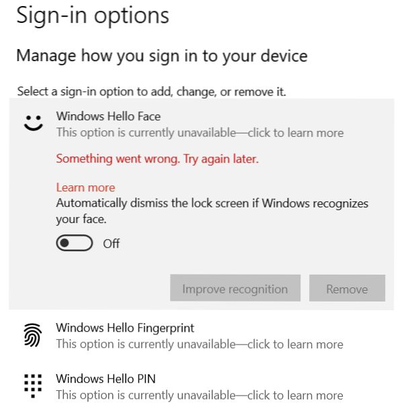The width and height of the screenshot is (418, 417).
Task: Click the red Something went wrong message
Action: (x=157, y=159)
